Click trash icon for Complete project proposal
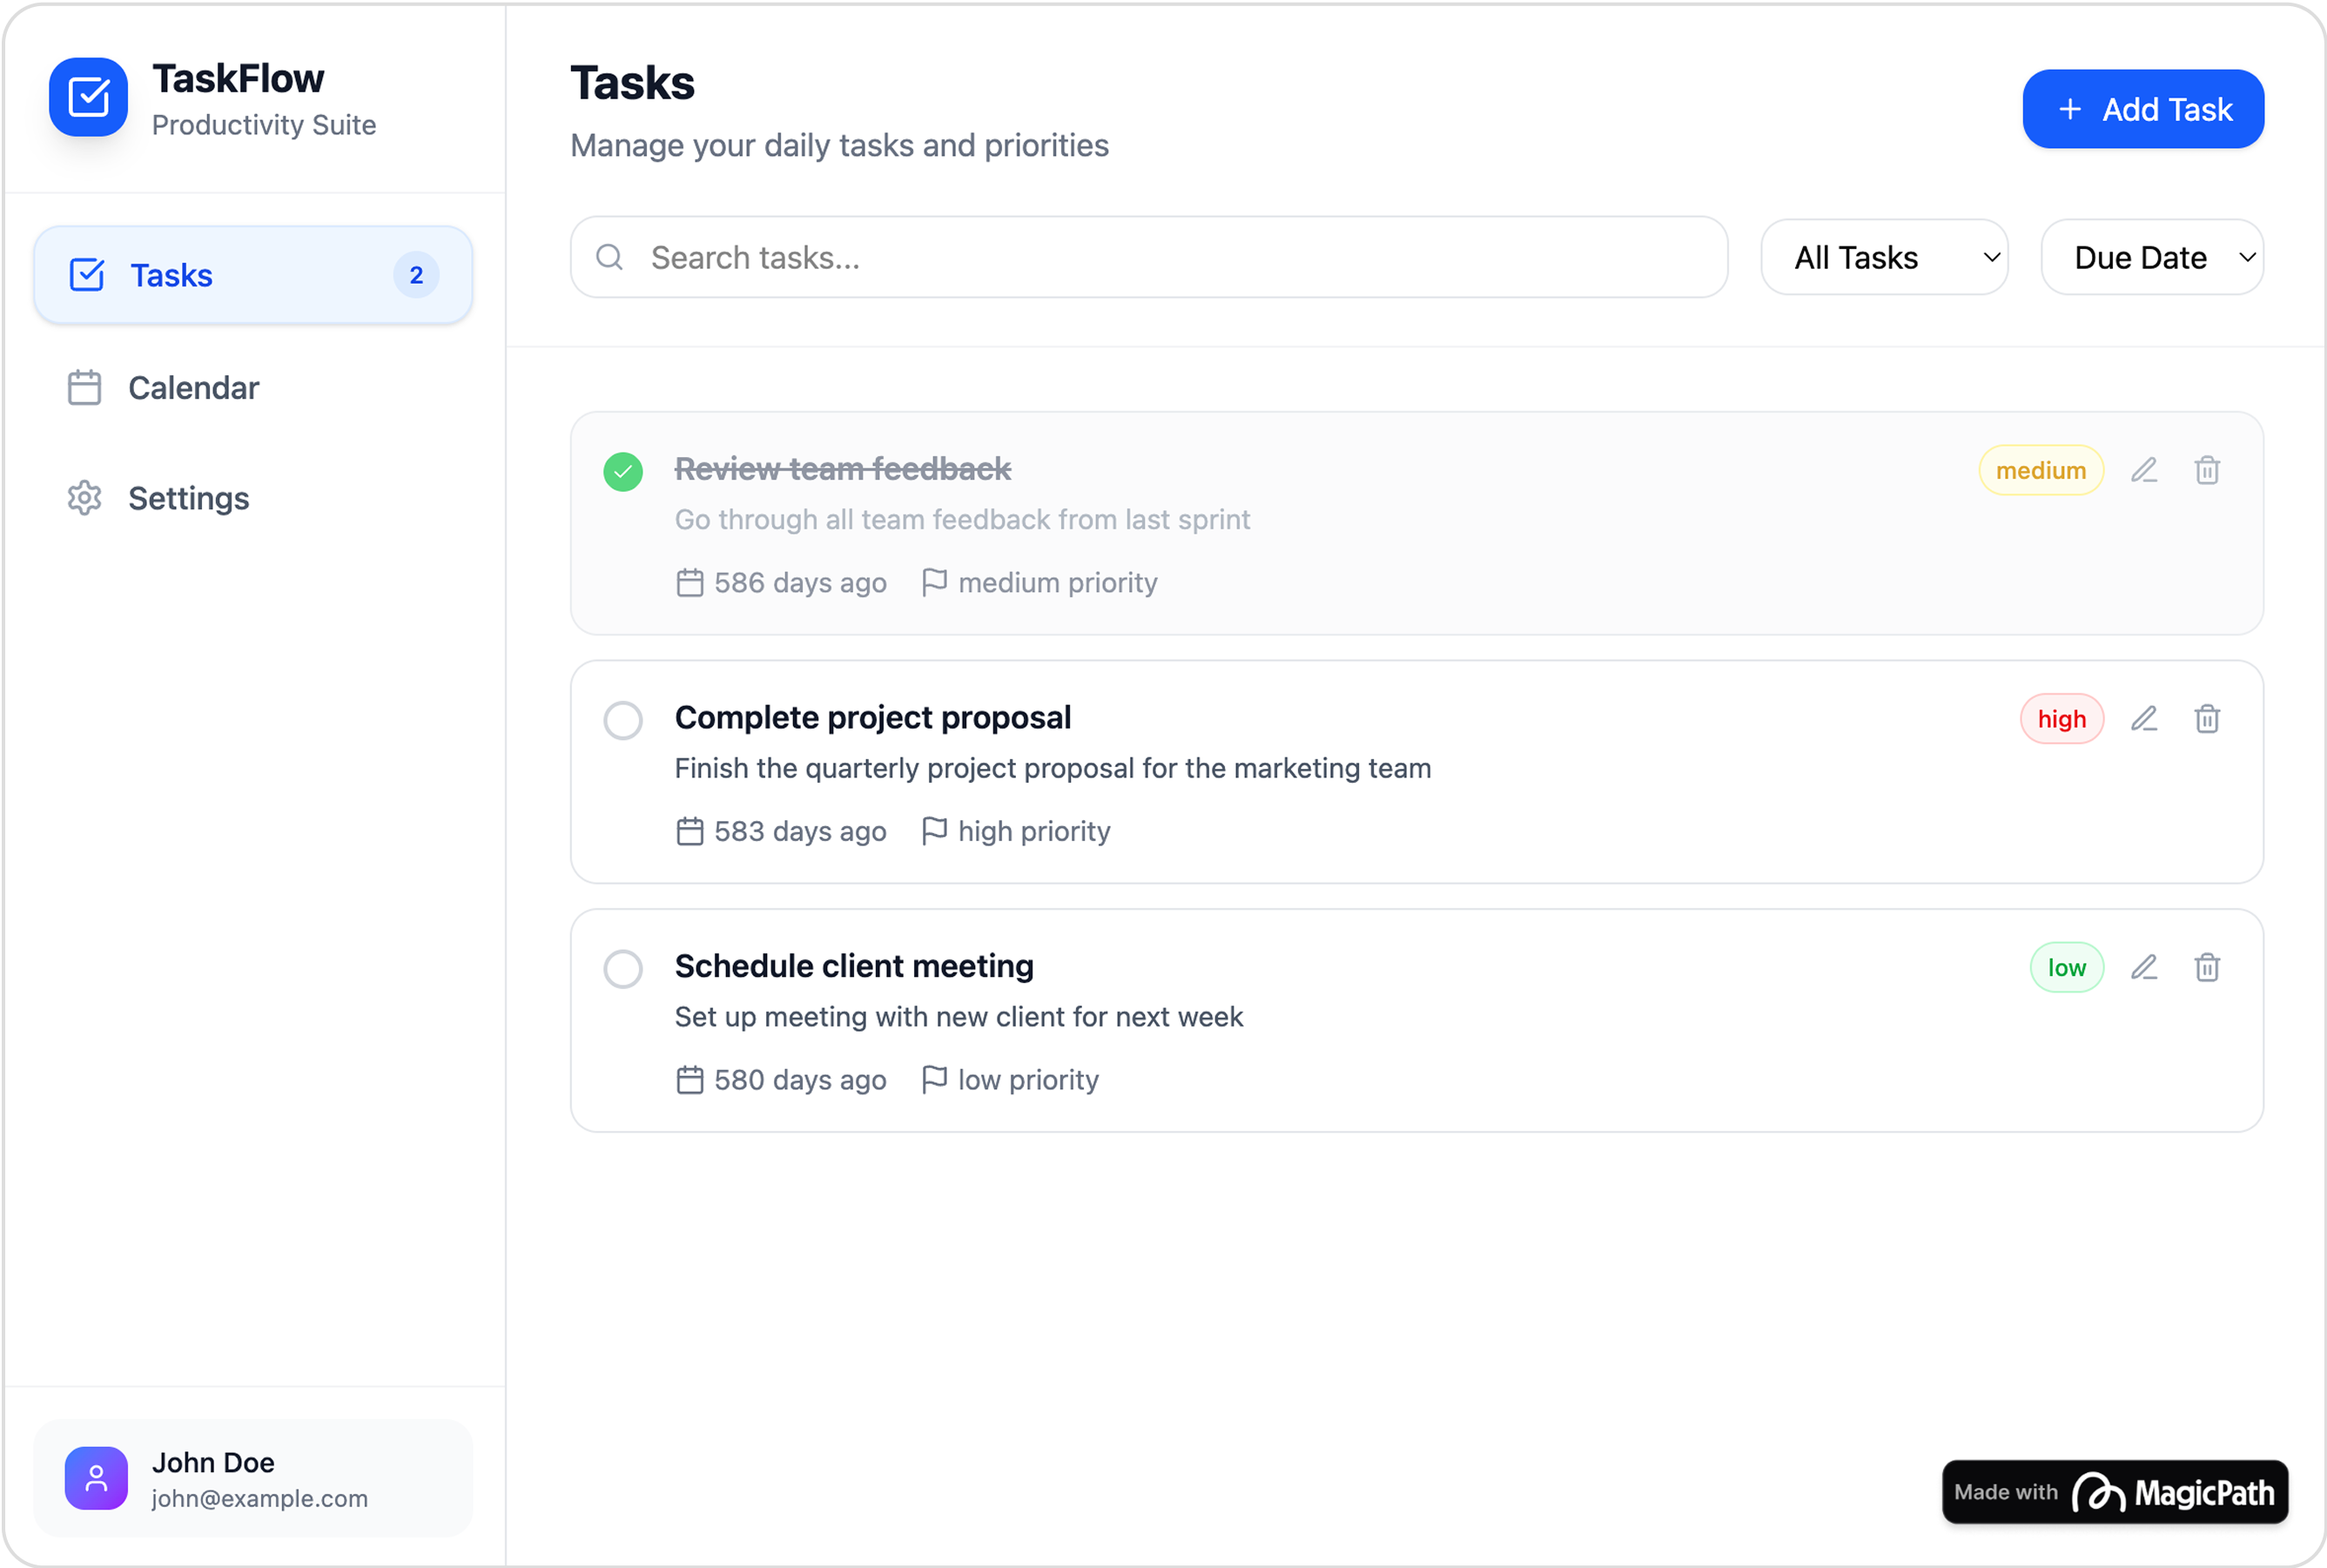Viewport: 2327px width, 1568px height. [2206, 719]
